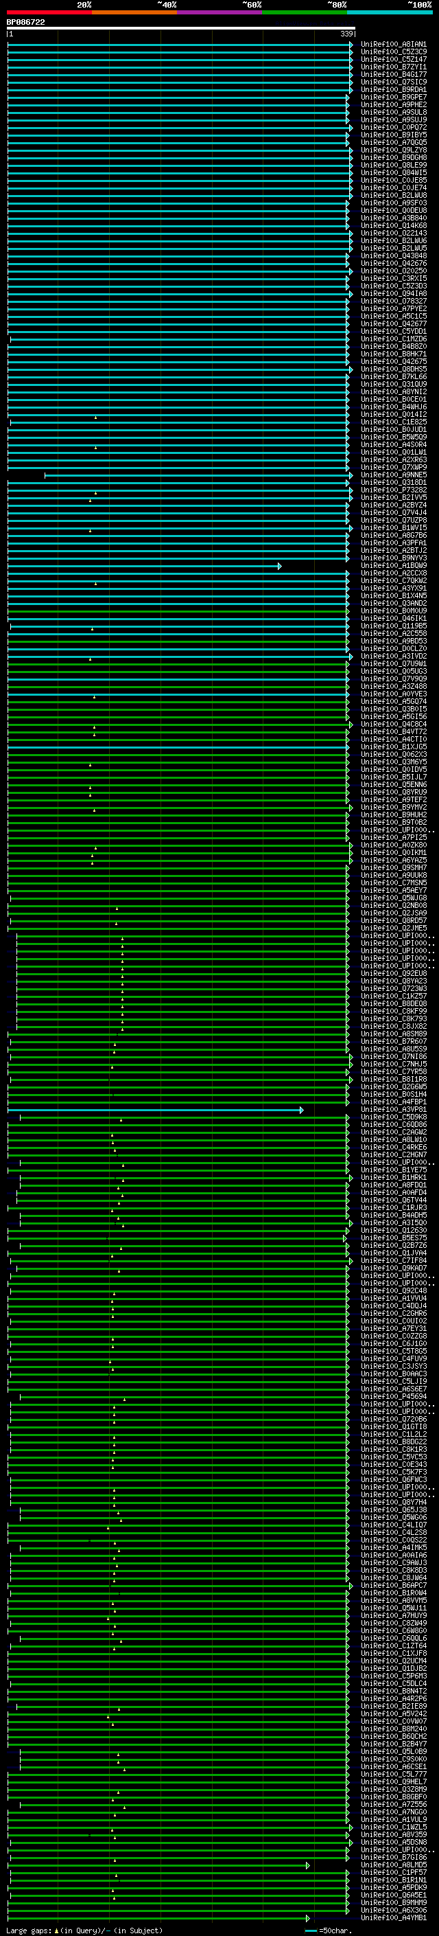Select hit label UniRef100_A3VP81
Viewport: 439px width, 1936px height.
pos(393,1109)
